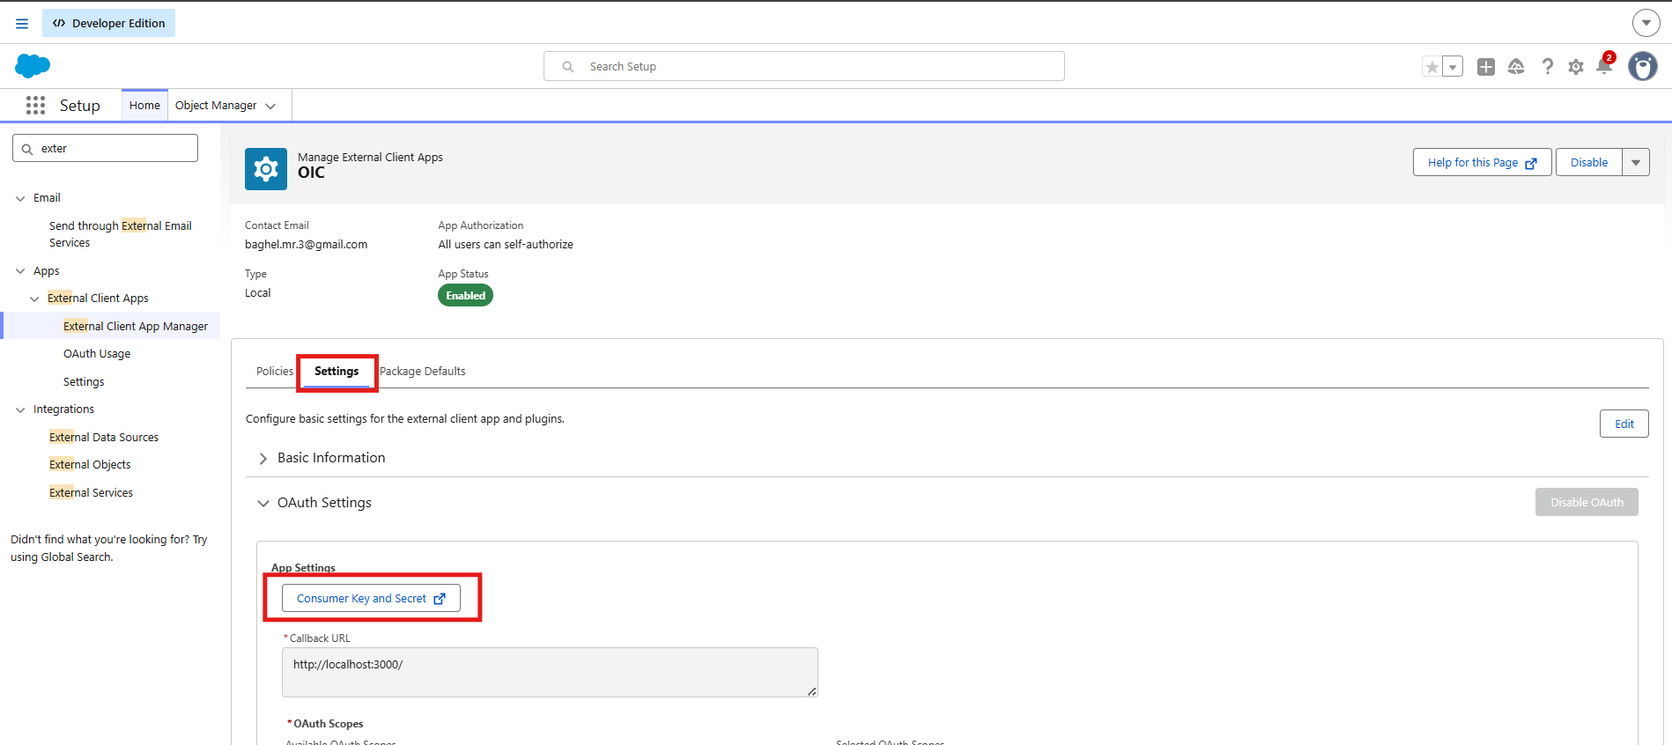Expand the Object Manager tab chevron

271,107
